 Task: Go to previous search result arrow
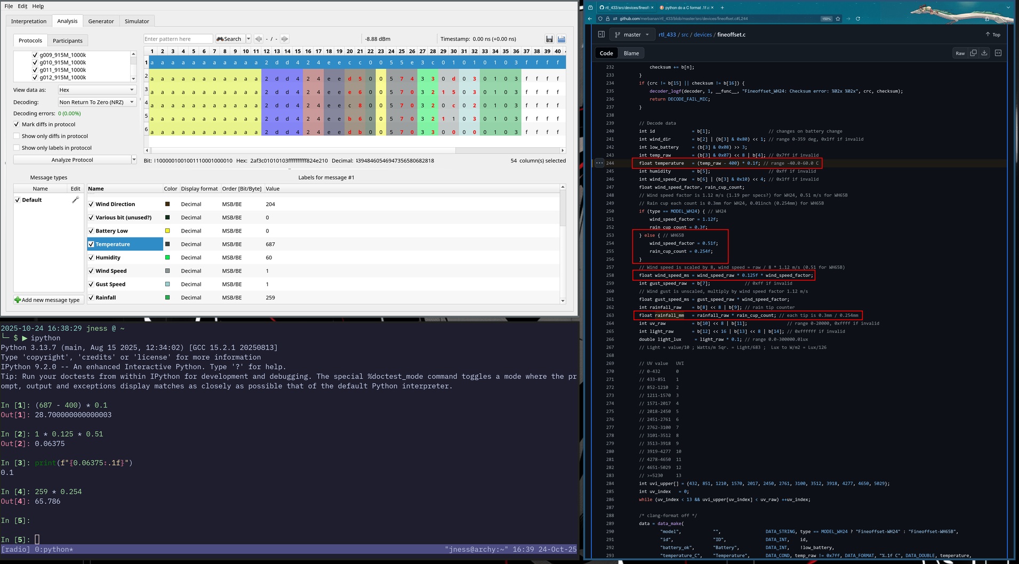(x=259, y=39)
